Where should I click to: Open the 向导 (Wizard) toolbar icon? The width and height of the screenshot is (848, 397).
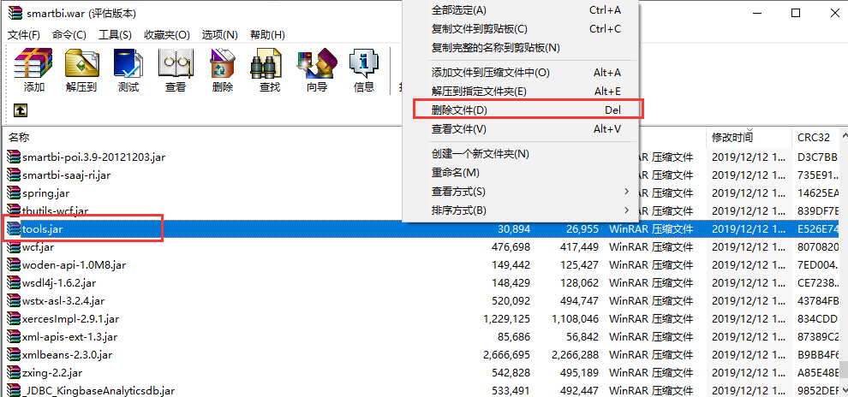click(x=316, y=63)
